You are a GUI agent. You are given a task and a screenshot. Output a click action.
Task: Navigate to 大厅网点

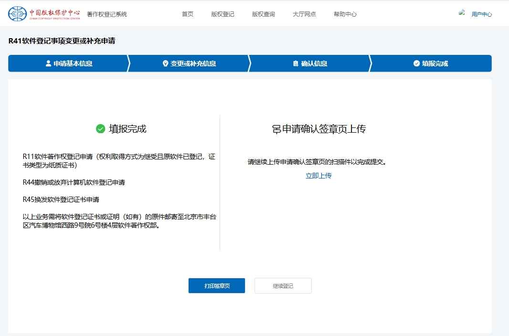304,14
